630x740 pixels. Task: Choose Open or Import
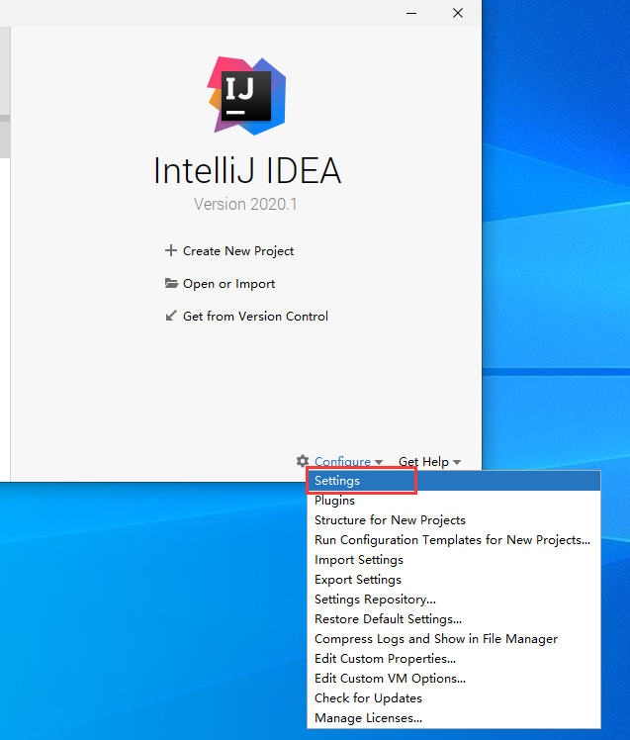pos(228,284)
